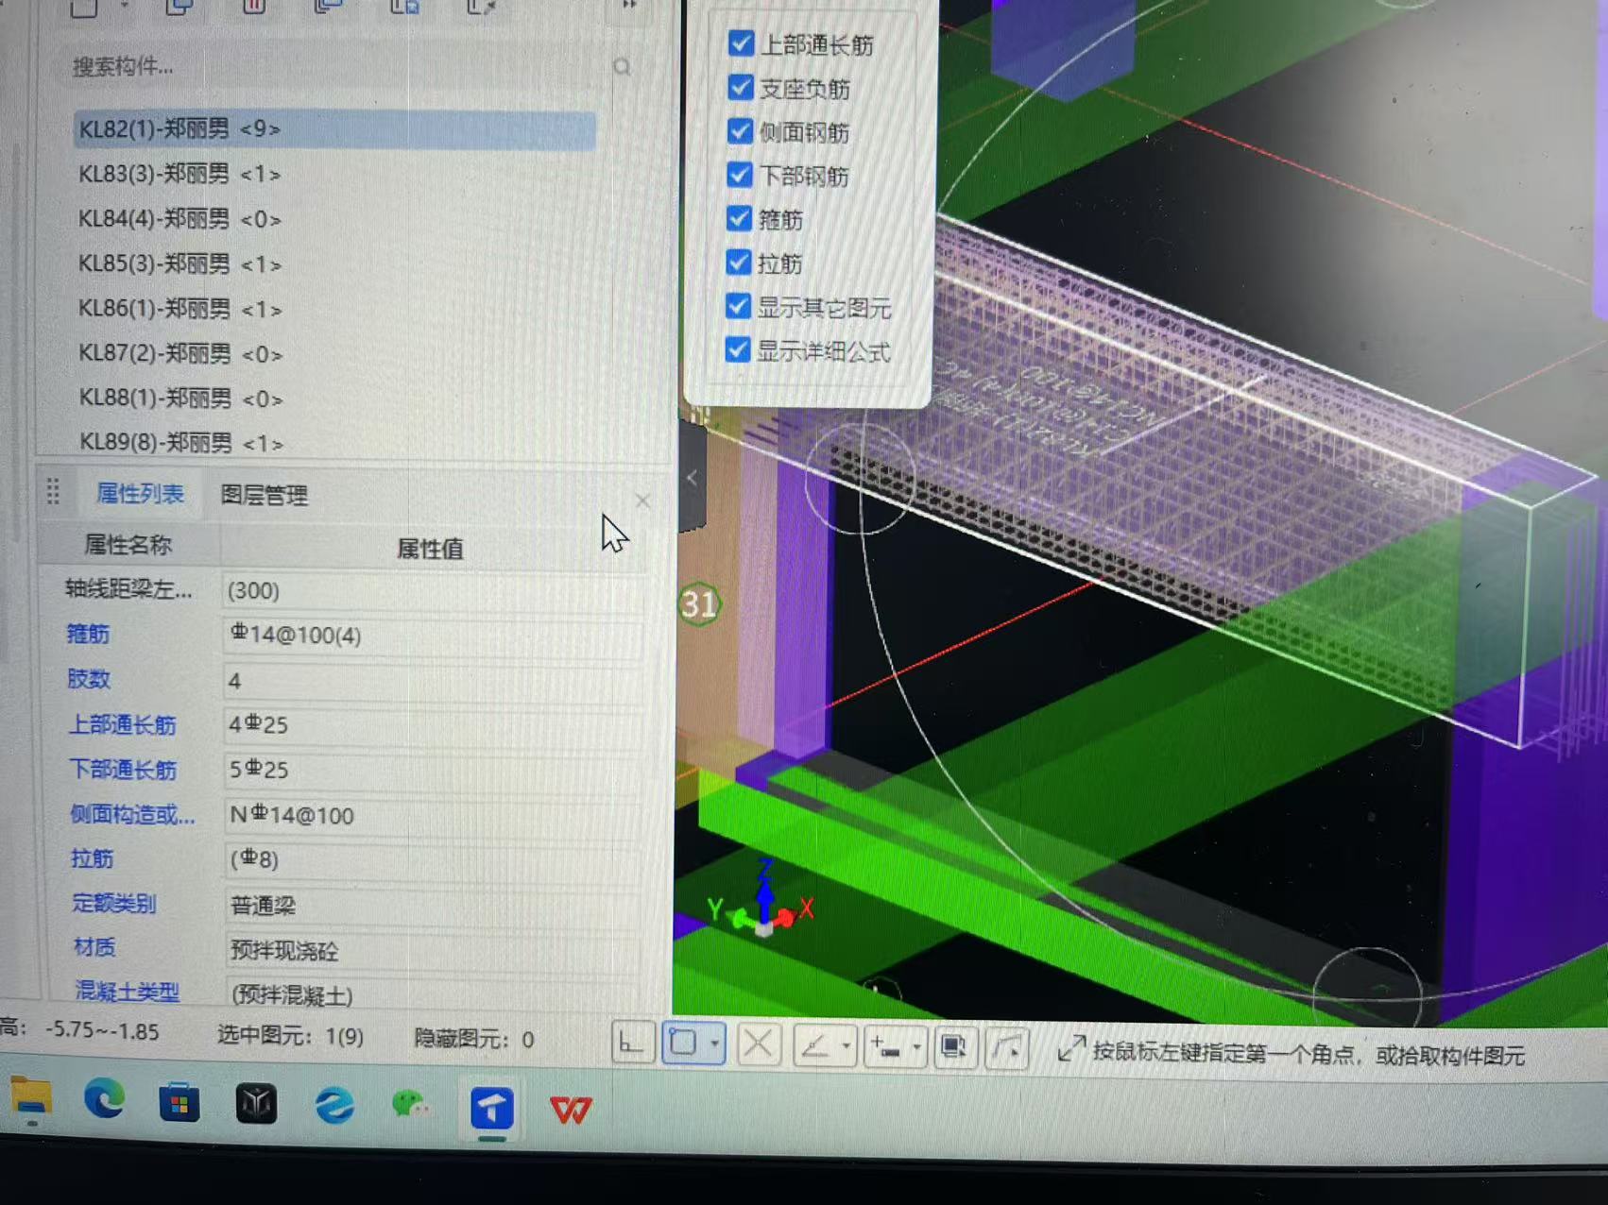This screenshot has width=1608, height=1205.
Task: Open Microsoft Edge from the taskbar
Action: (x=105, y=1100)
